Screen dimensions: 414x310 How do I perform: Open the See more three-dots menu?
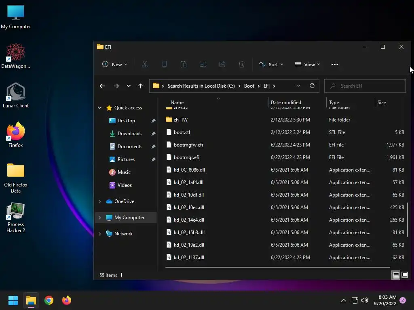point(334,64)
